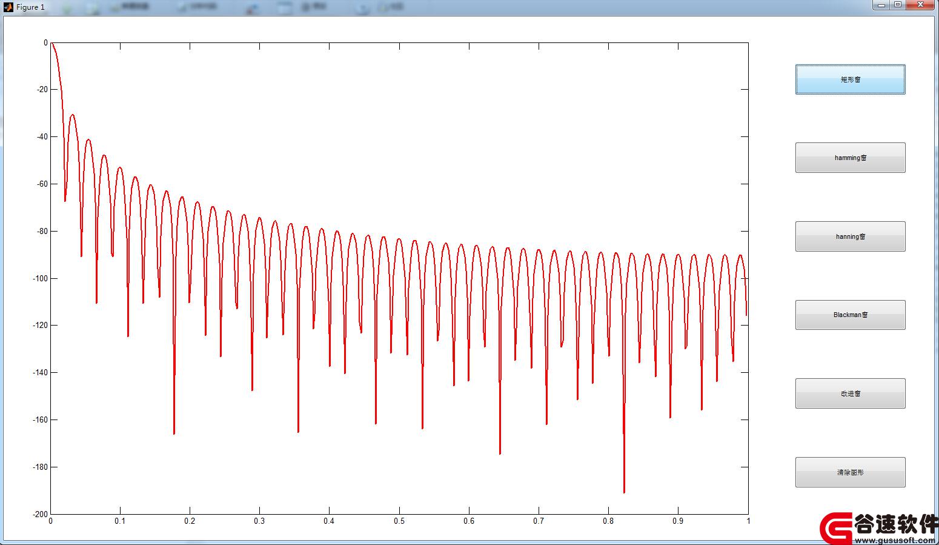
Task: Close the Figure 1 window
Action: click(x=921, y=5)
